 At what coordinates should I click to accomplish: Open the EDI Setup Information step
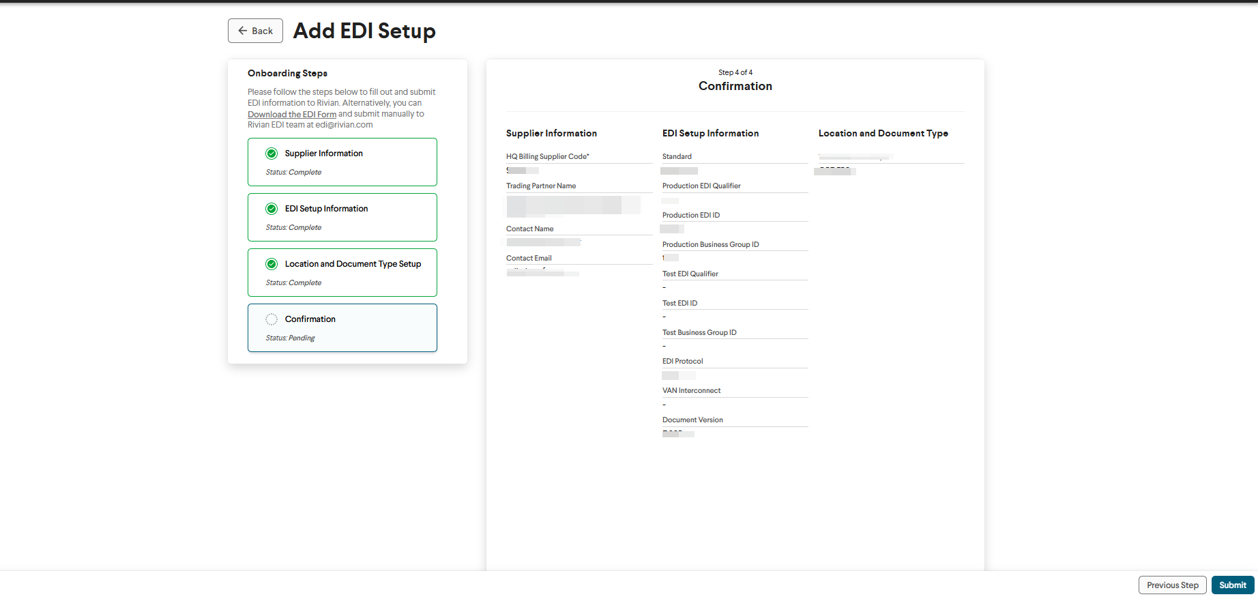[342, 218]
